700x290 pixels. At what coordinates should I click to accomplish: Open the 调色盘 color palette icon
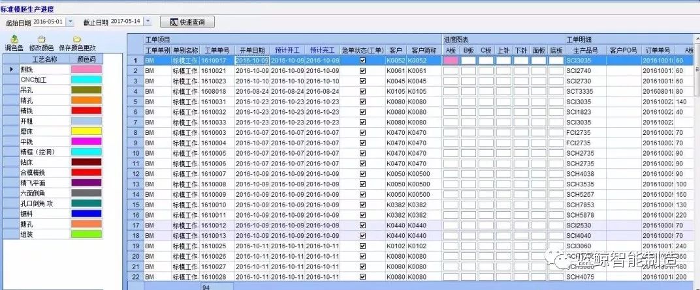[x=14, y=40]
